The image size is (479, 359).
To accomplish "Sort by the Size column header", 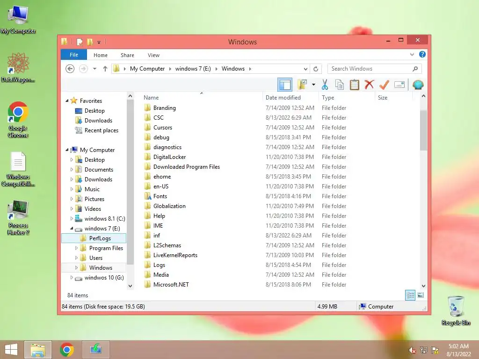I will tap(393, 97).
